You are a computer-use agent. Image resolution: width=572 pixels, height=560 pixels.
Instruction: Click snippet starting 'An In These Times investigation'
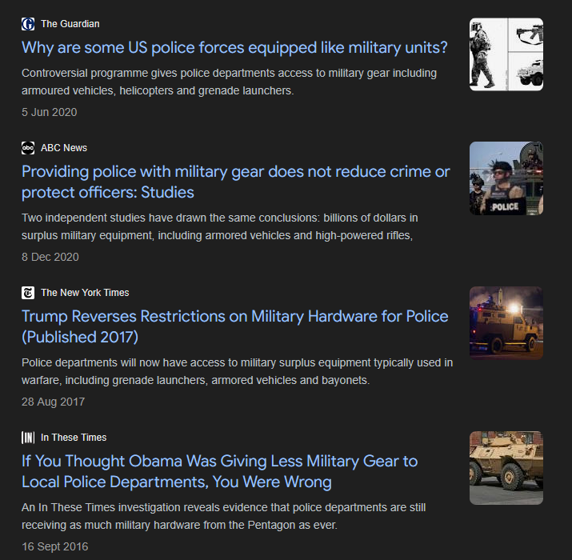224,516
